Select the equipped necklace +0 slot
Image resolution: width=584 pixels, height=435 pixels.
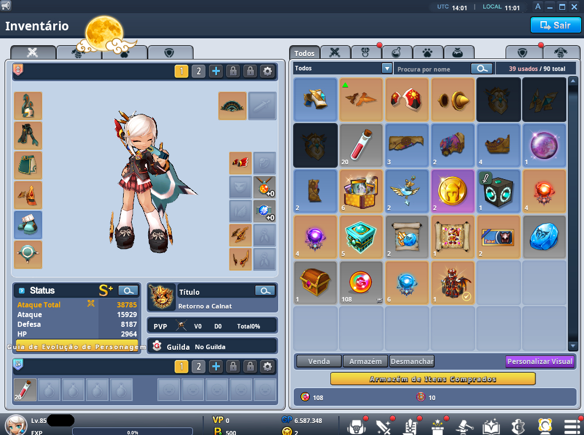click(265, 187)
